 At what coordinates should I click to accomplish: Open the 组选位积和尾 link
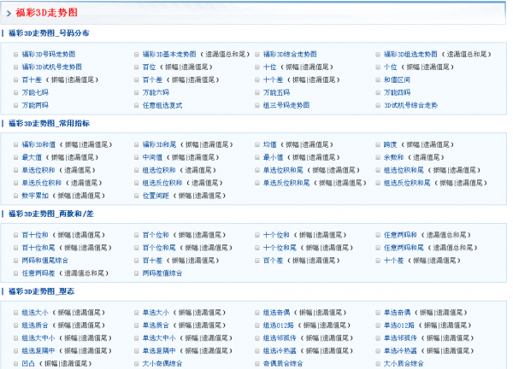pos(404,170)
